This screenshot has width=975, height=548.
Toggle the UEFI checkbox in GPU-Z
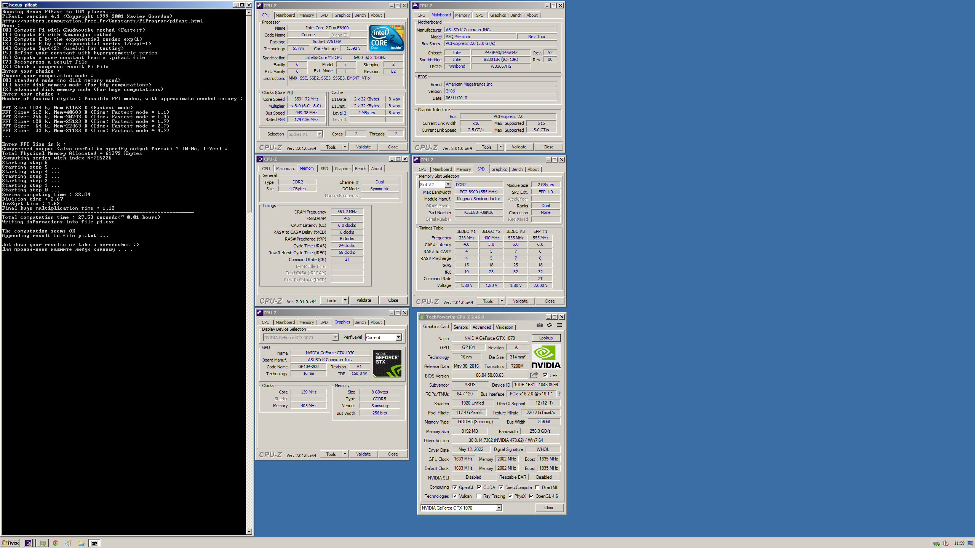click(545, 375)
